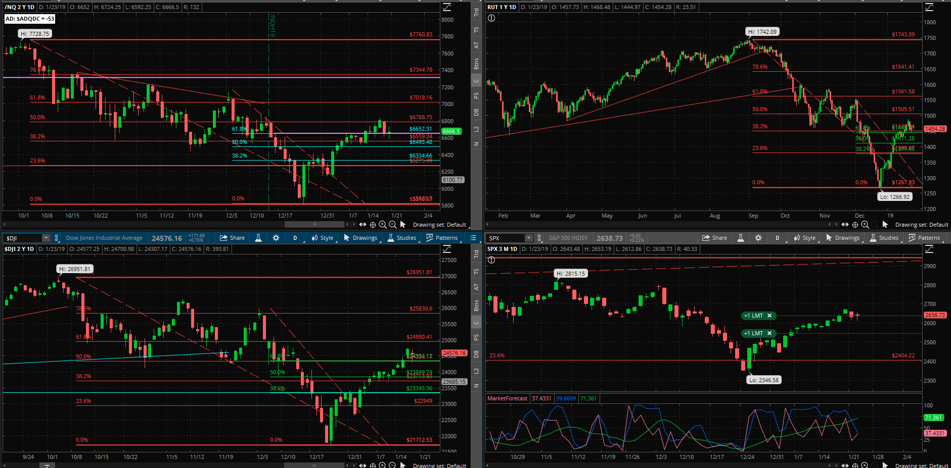Open chart settings gear in SPX toolbar

(x=758, y=238)
